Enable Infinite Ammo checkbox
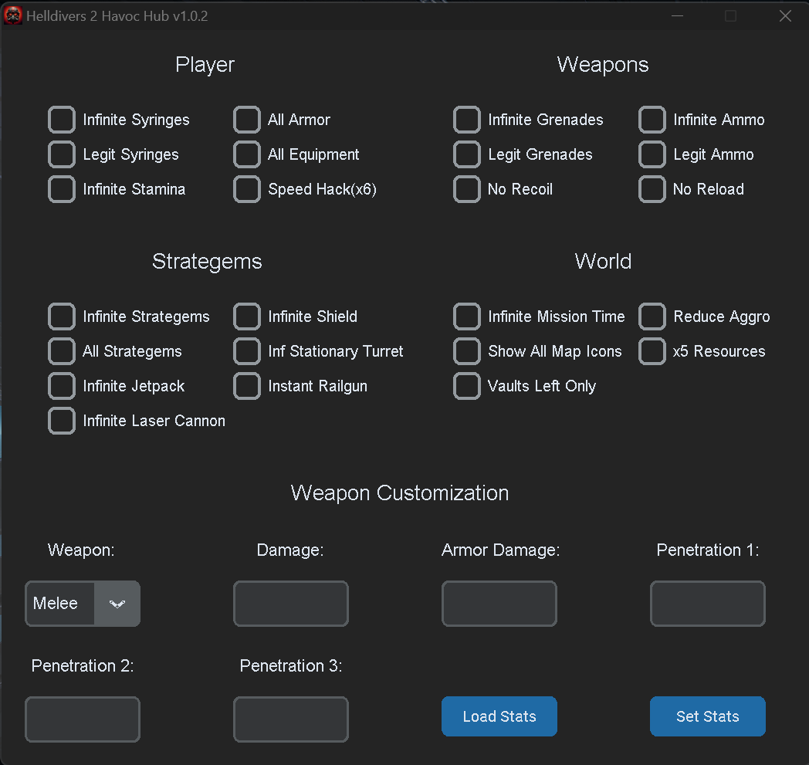The height and width of the screenshot is (765, 809). (x=652, y=120)
